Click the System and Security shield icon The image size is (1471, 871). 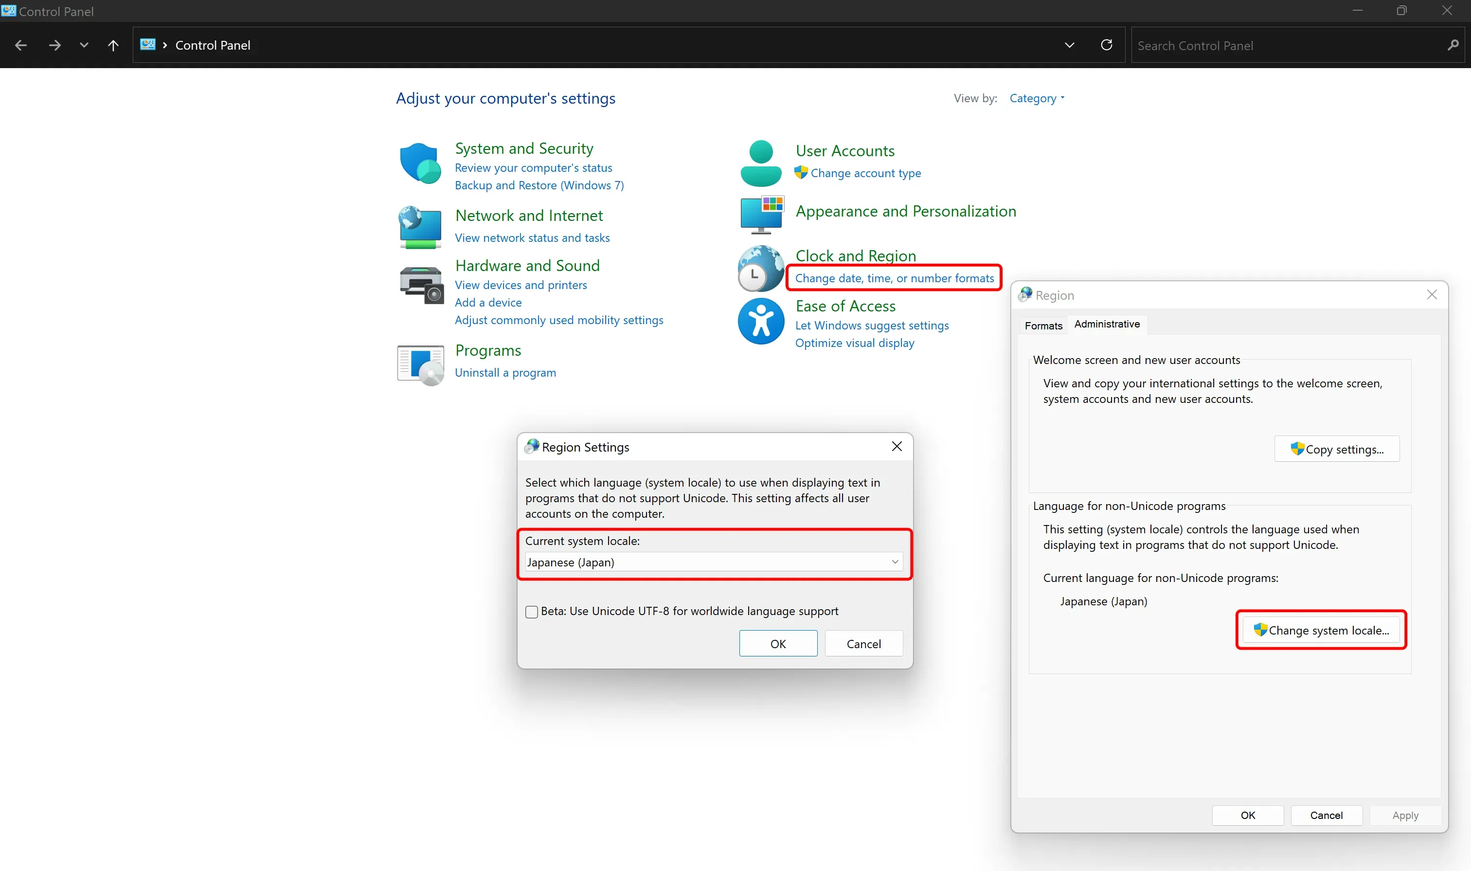[x=420, y=163]
